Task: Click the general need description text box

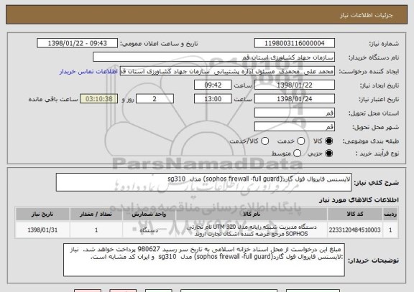Action: [x=203, y=182]
